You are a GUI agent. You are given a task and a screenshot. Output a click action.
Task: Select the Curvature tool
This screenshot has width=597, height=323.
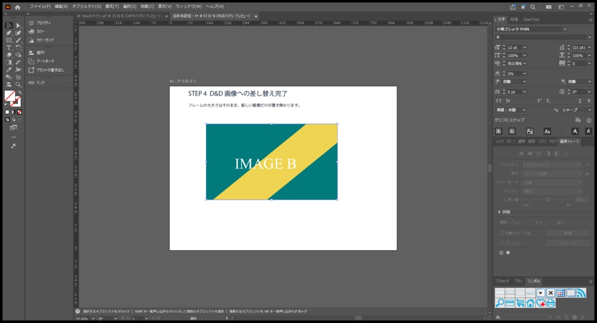pyautogui.click(x=18, y=33)
